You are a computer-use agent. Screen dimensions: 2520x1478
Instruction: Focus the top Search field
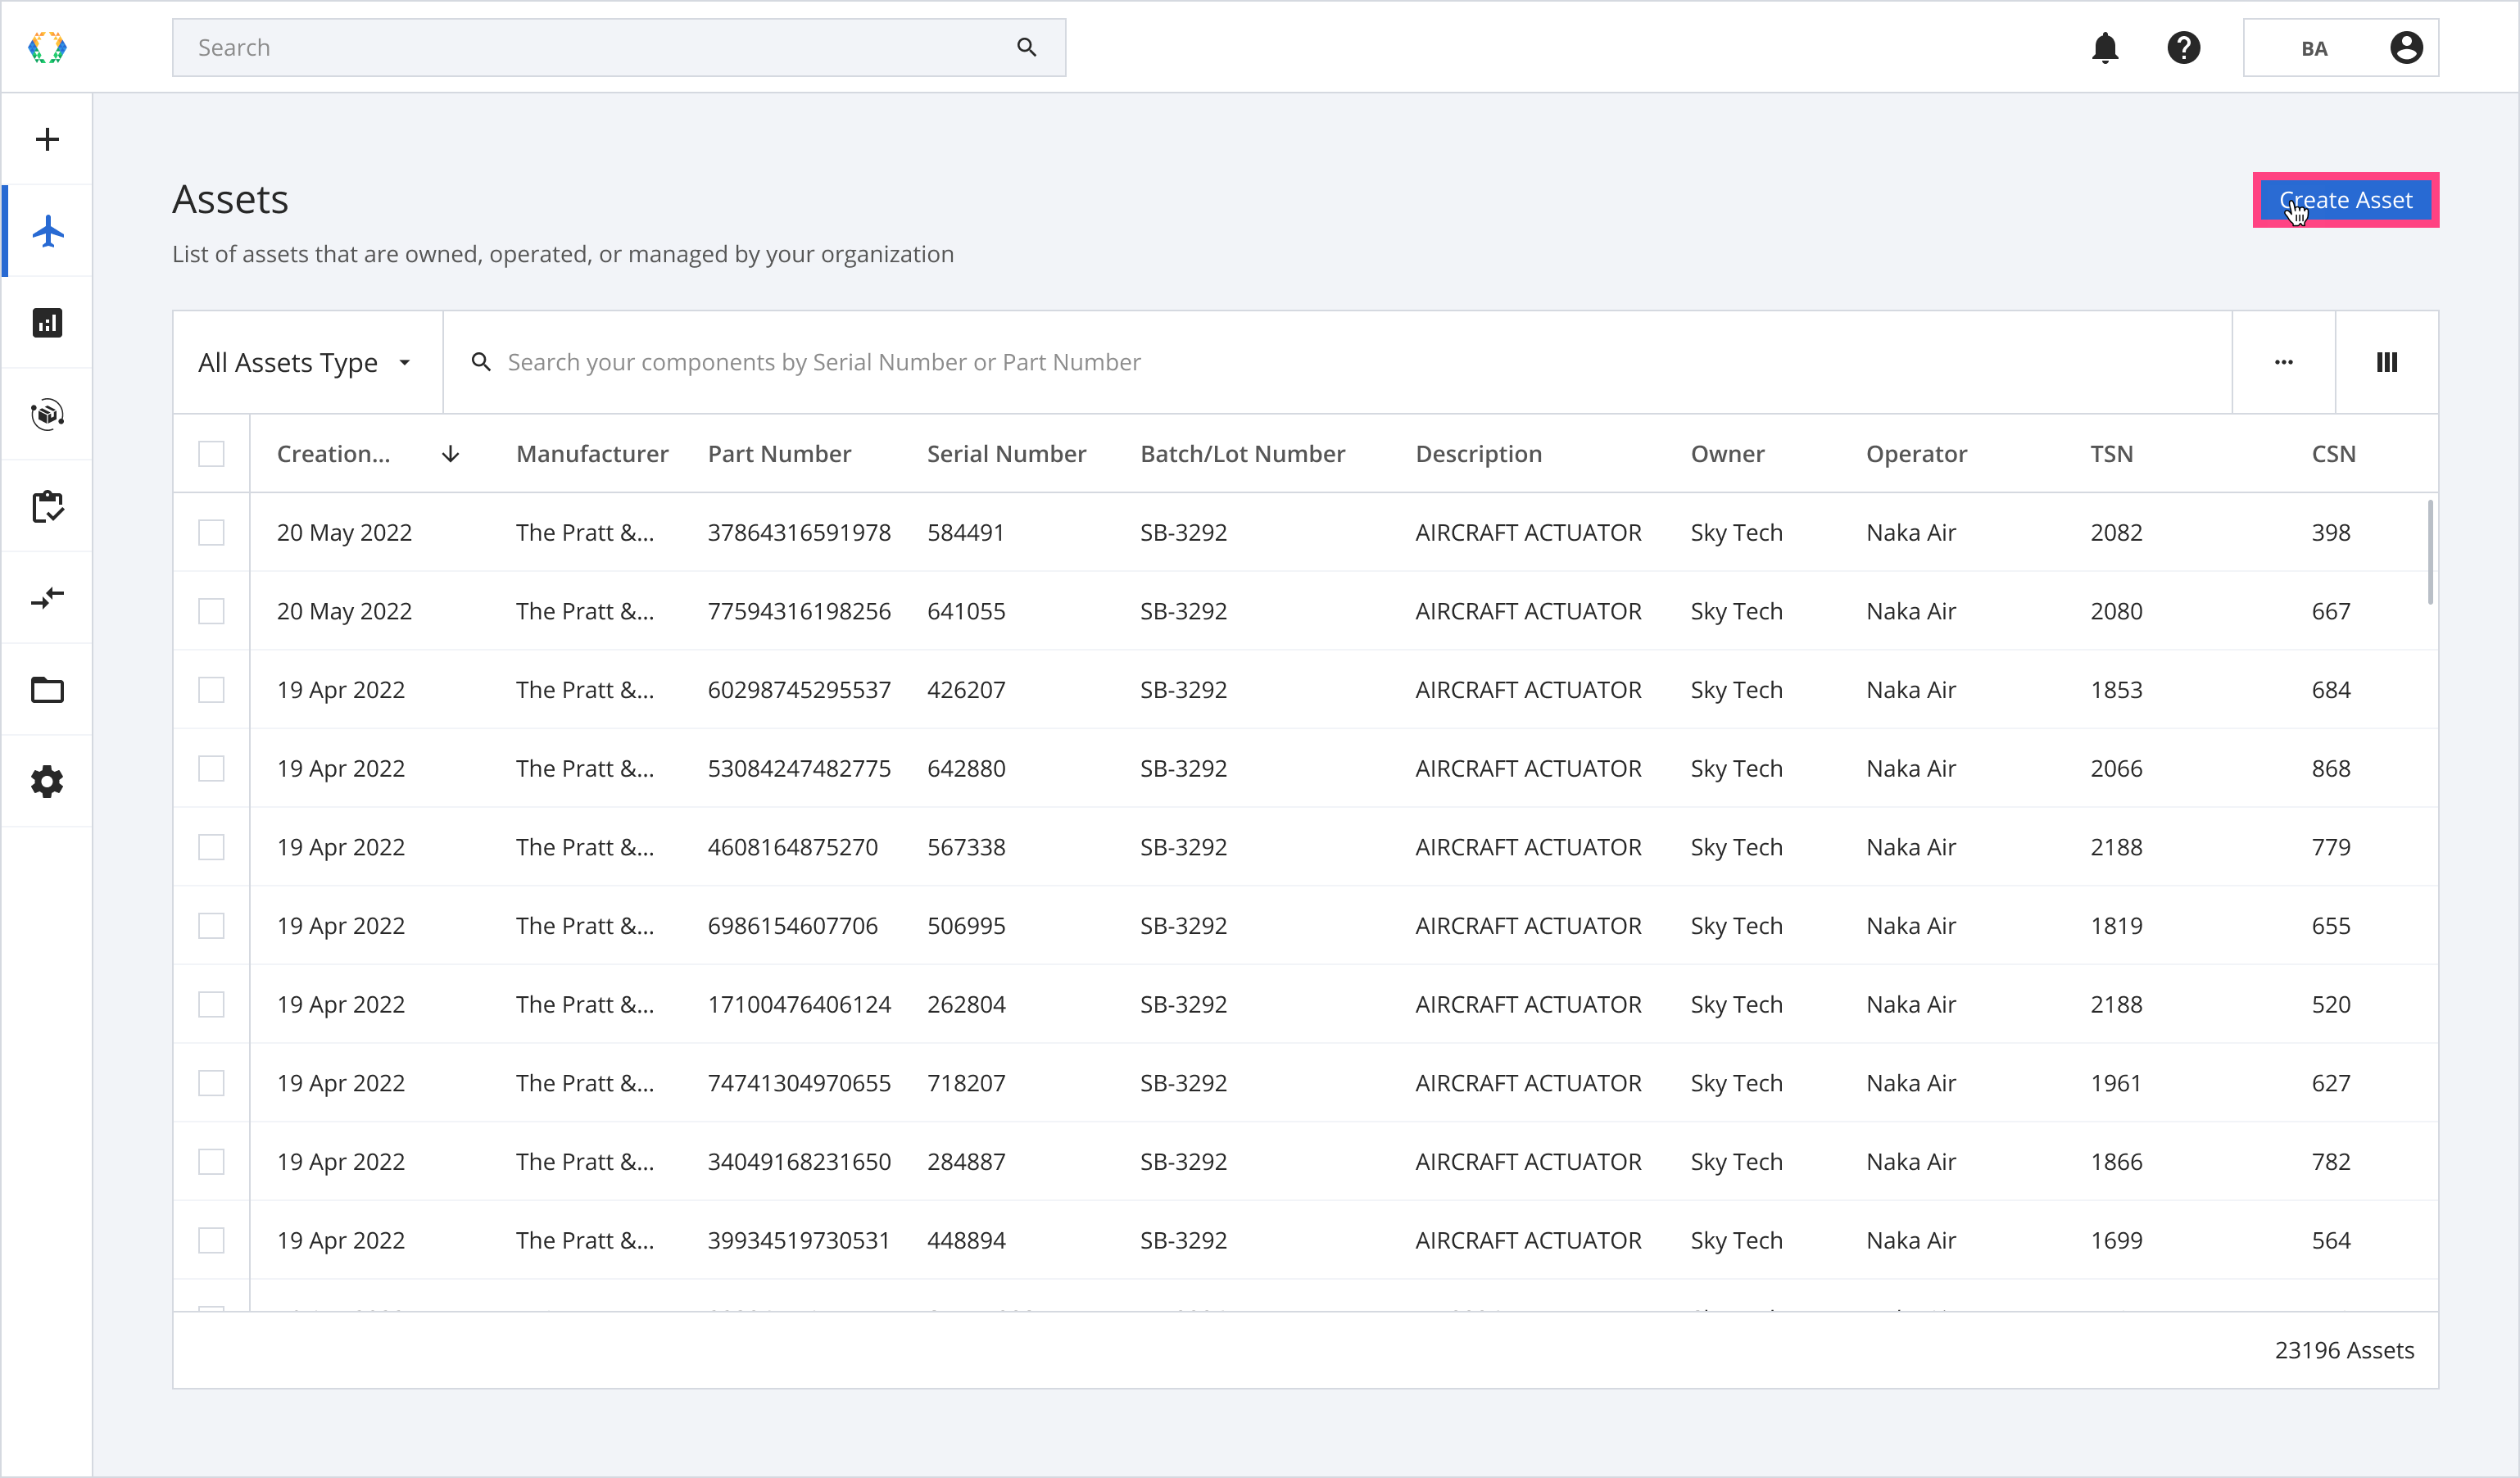[618, 48]
